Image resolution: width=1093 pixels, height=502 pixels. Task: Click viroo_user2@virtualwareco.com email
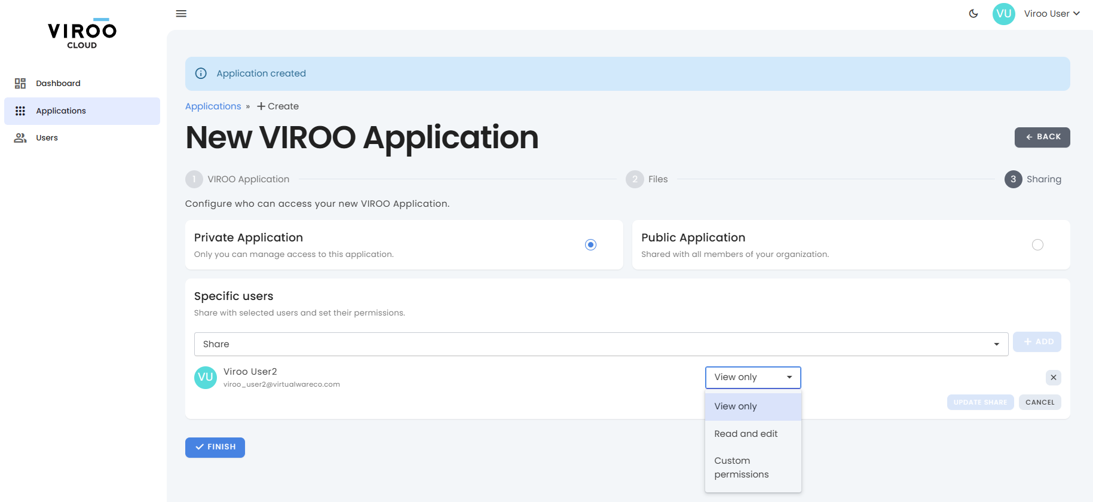click(281, 384)
